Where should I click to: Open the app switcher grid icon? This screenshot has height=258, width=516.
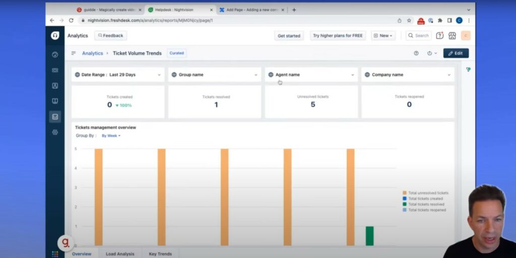point(55,254)
